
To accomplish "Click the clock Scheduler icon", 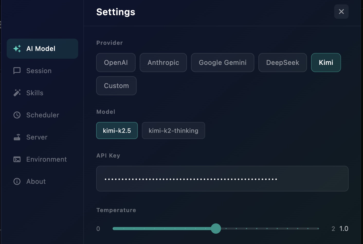I will pos(17,115).
